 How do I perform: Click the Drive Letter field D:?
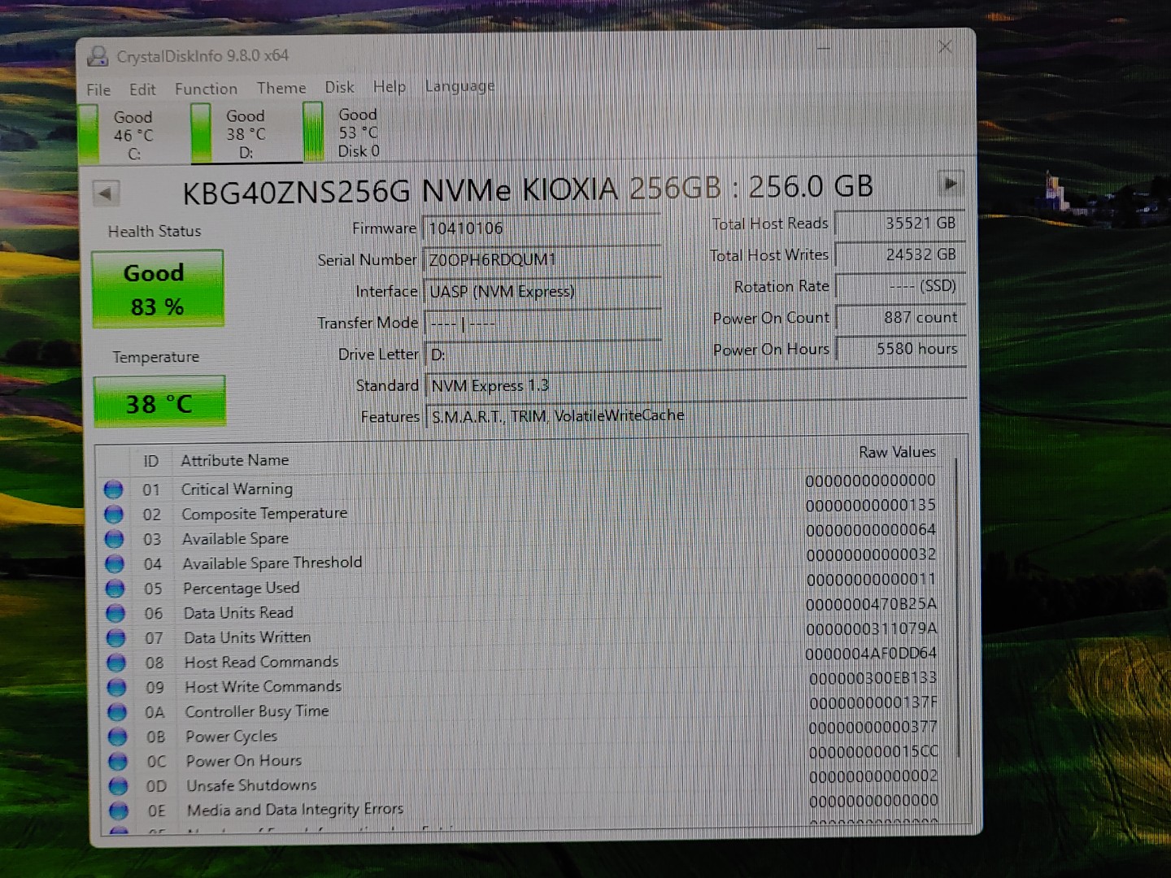[542, 354]
